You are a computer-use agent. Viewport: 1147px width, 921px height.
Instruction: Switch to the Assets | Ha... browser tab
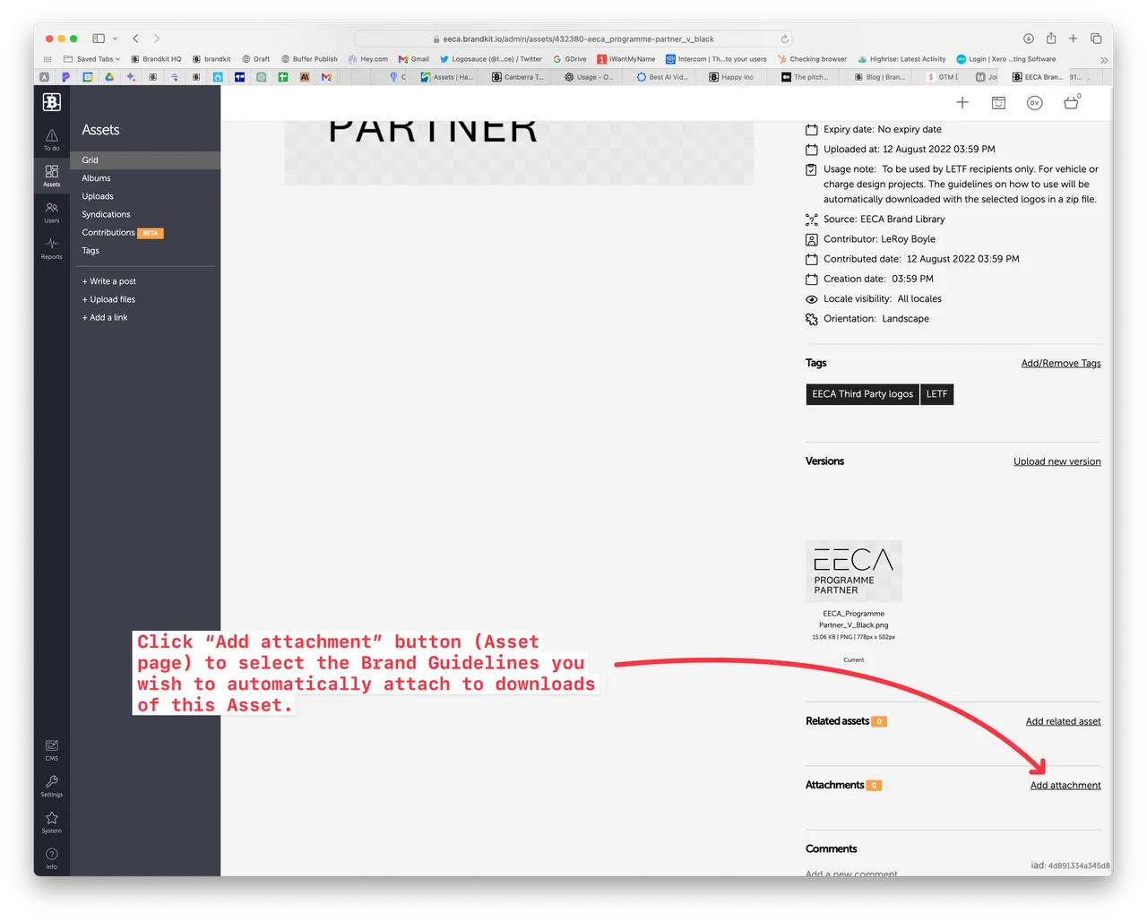click(447, 77)
